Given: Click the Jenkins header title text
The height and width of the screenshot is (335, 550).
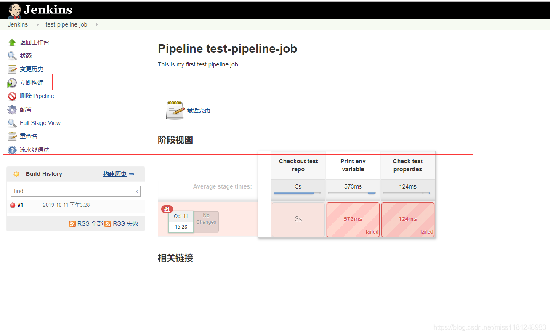Looking at the screenshot, I should pos(48,10).
